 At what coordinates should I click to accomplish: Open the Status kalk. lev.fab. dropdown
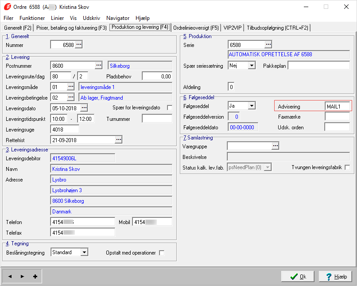click(x=268, y=167)
